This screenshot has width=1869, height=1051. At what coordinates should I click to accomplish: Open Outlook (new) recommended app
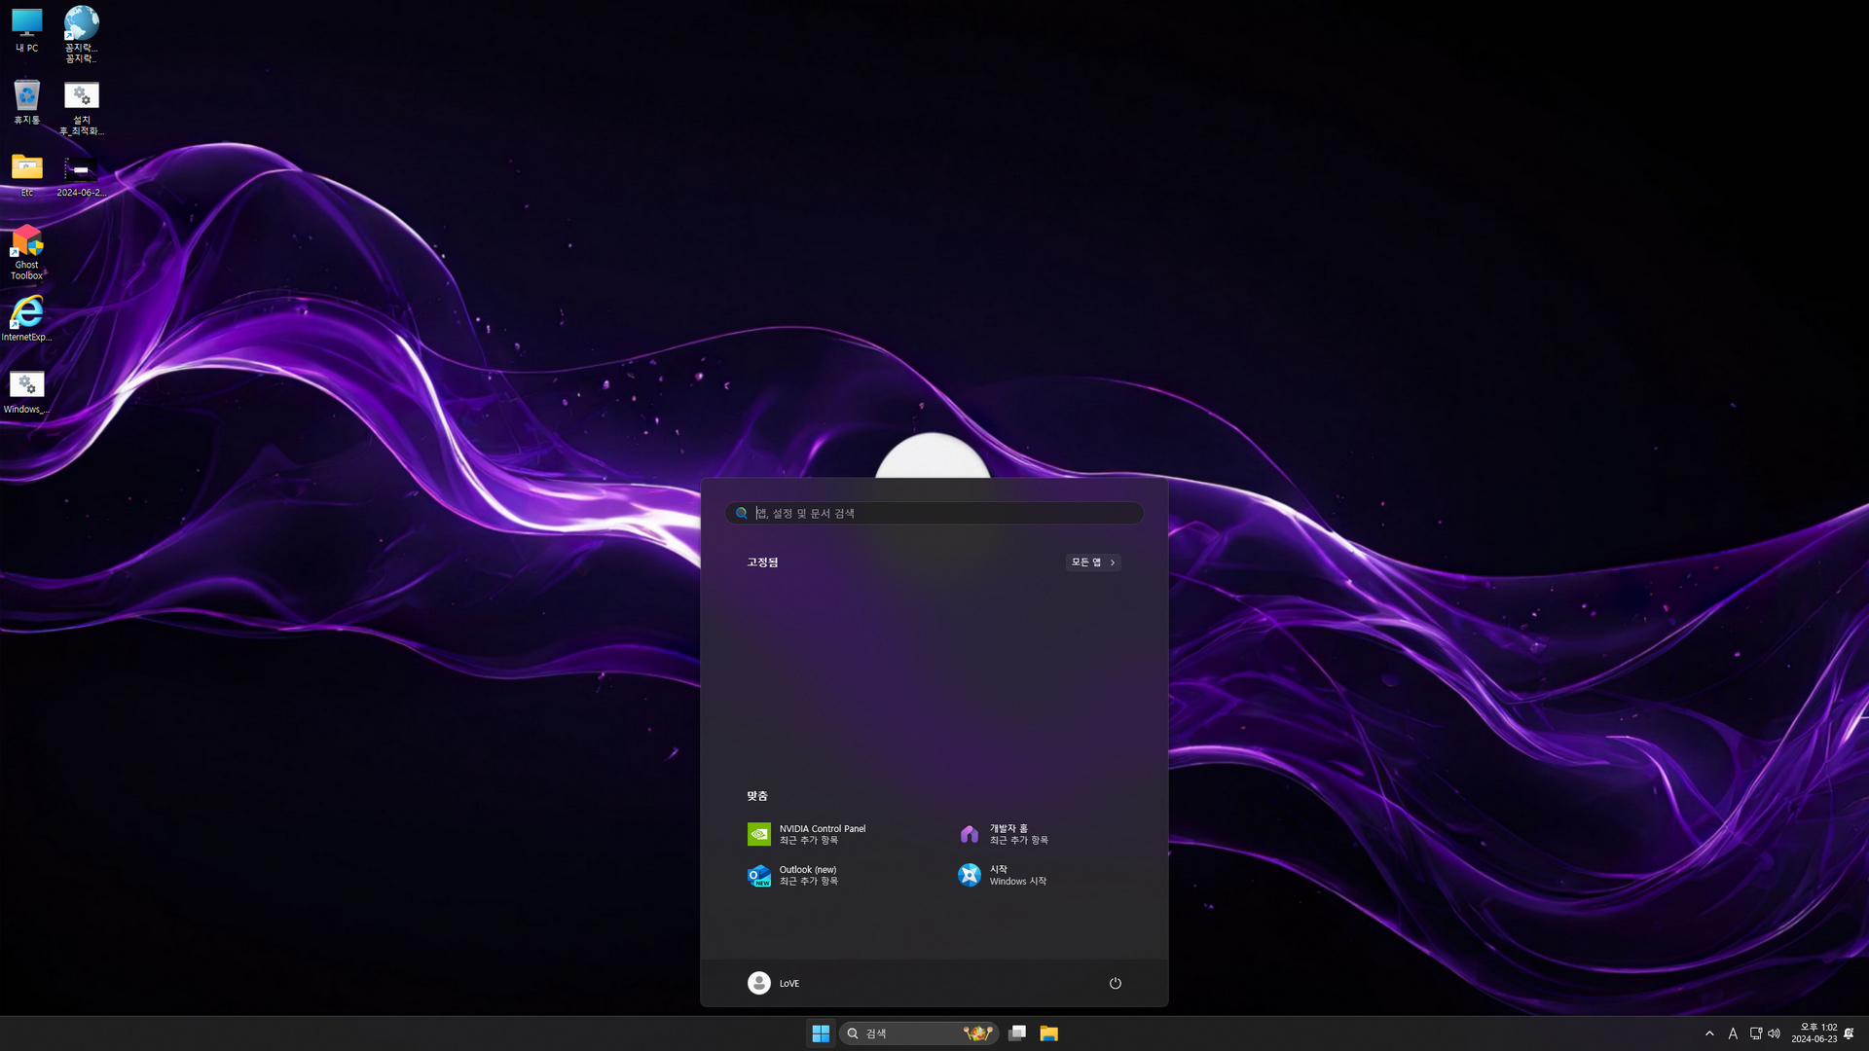(806, 875)
